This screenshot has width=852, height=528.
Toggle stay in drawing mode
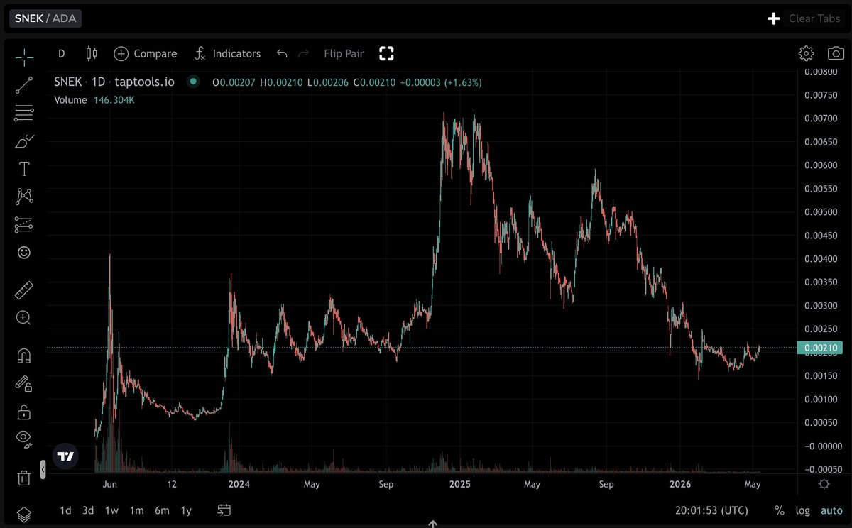tap(24, 384)
